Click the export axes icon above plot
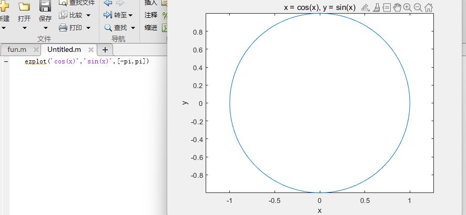 tap(365, 8)
